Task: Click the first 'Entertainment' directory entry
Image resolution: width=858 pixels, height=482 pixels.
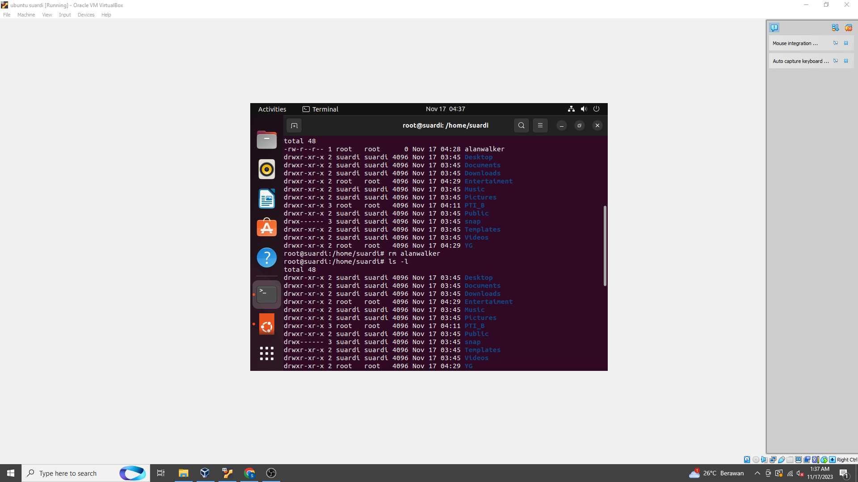Action: (488, 181)
